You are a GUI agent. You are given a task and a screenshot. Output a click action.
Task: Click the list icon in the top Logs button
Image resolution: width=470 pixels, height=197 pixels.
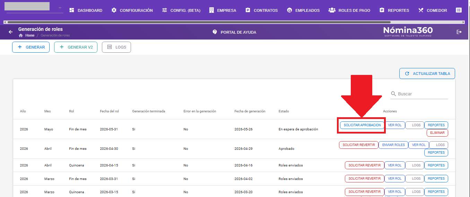[x=110, y=47]
